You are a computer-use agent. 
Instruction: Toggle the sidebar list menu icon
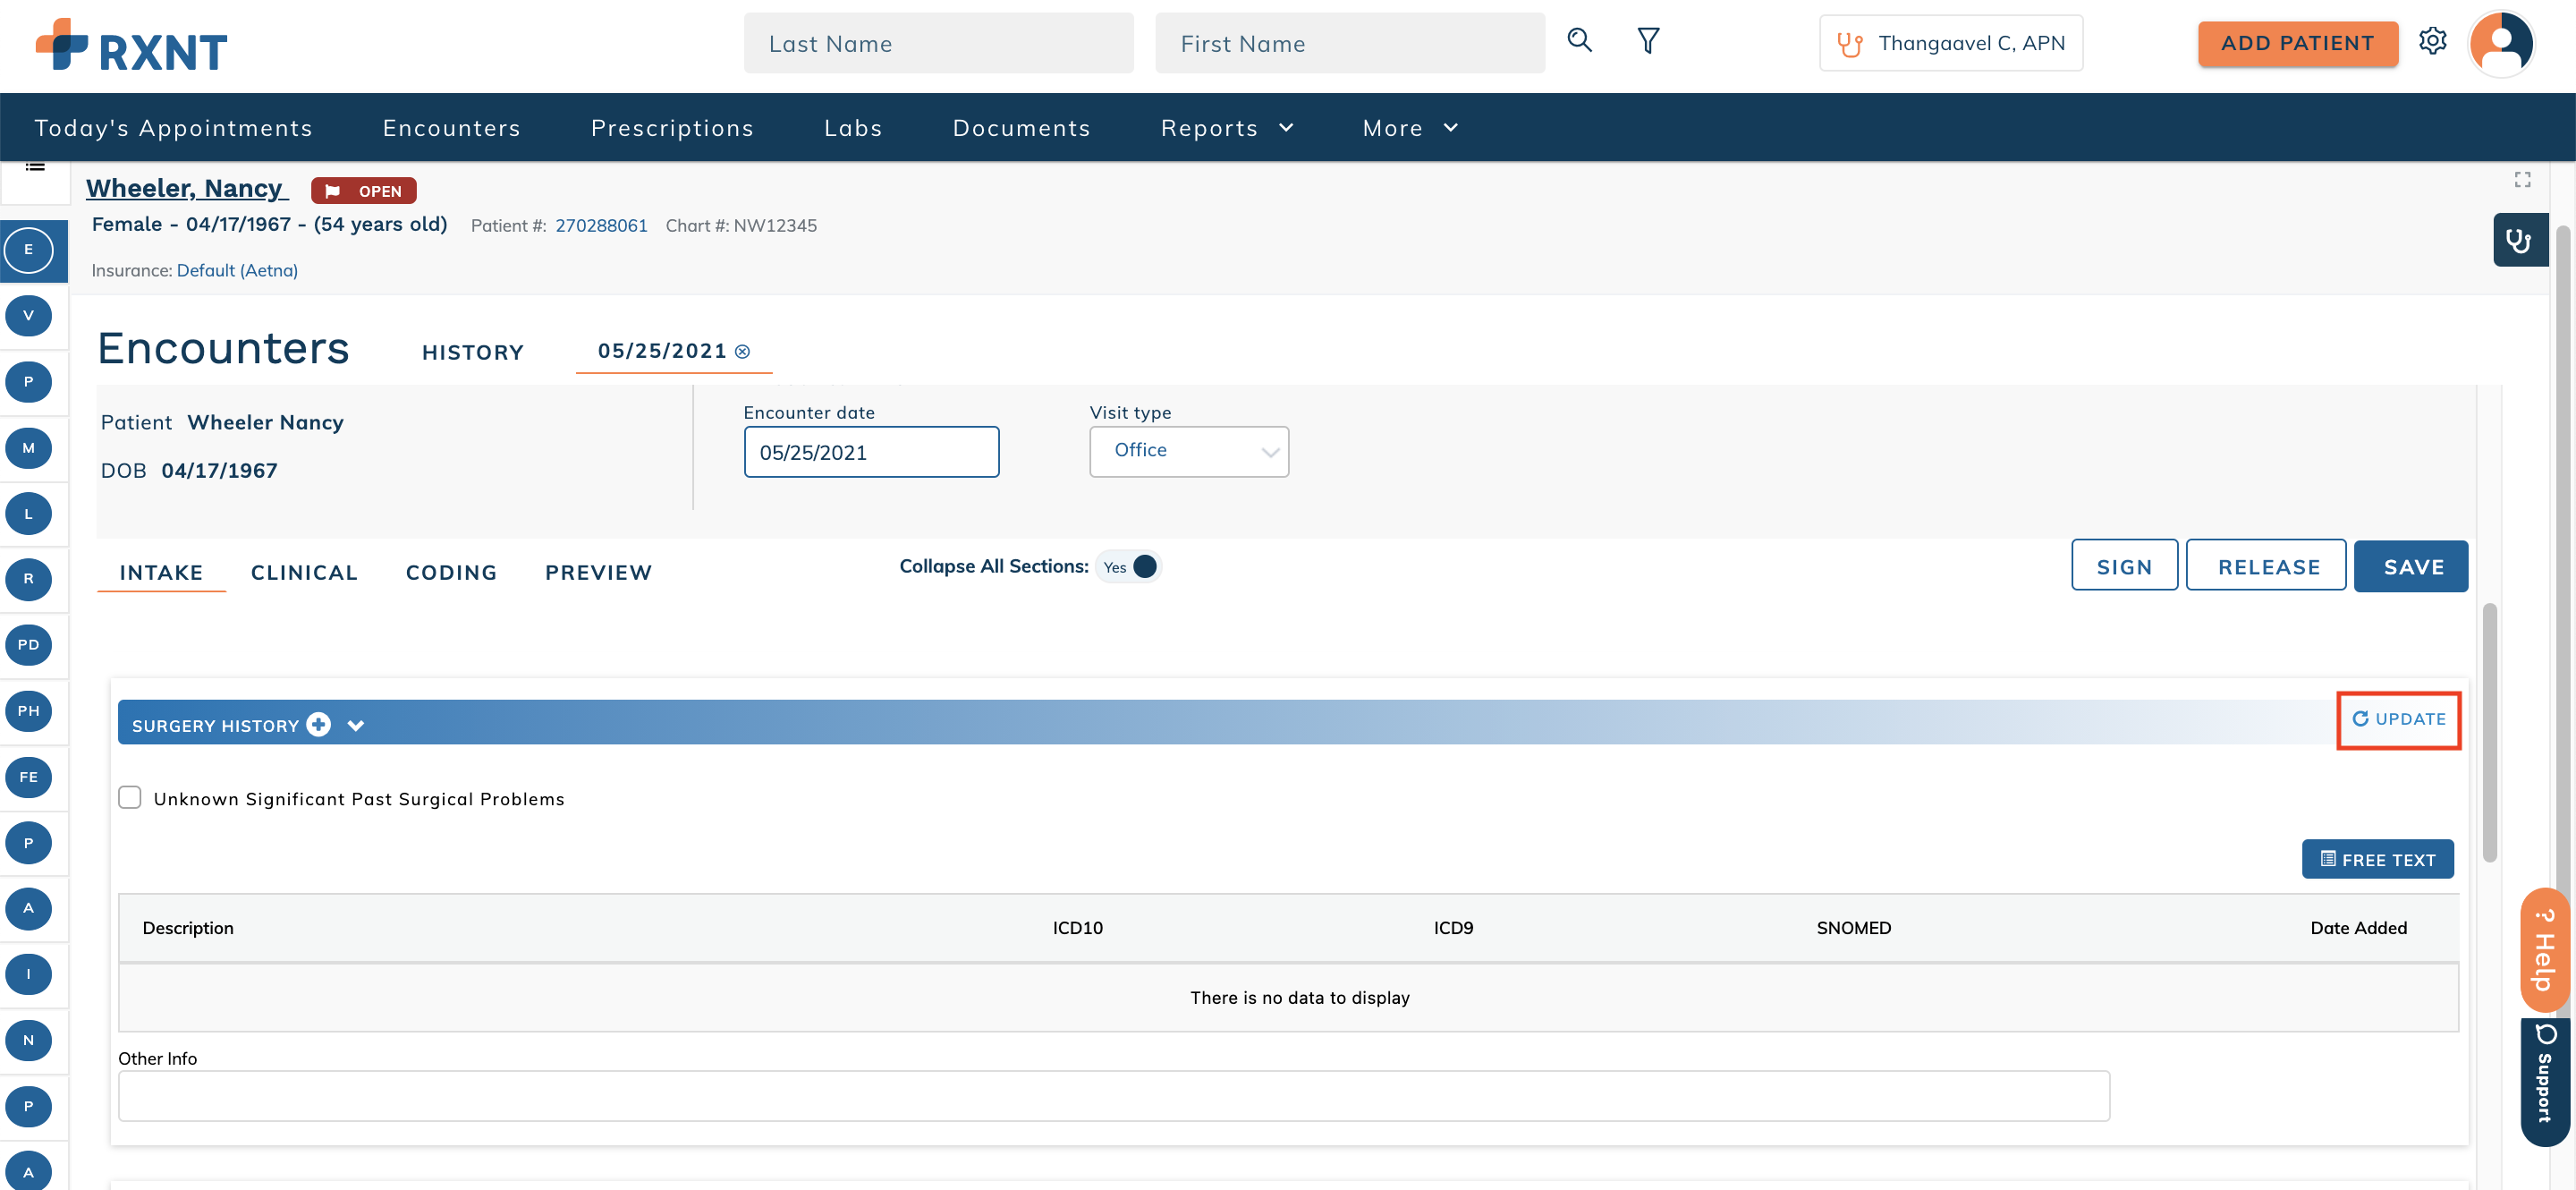[x=35, y=167]
